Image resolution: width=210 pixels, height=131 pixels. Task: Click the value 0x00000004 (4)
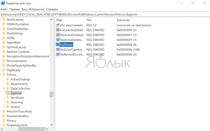coord(127,45)
